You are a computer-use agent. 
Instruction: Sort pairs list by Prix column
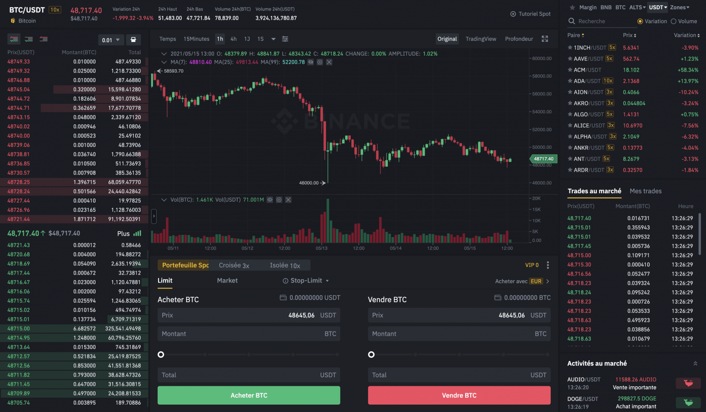click(629, 35)
